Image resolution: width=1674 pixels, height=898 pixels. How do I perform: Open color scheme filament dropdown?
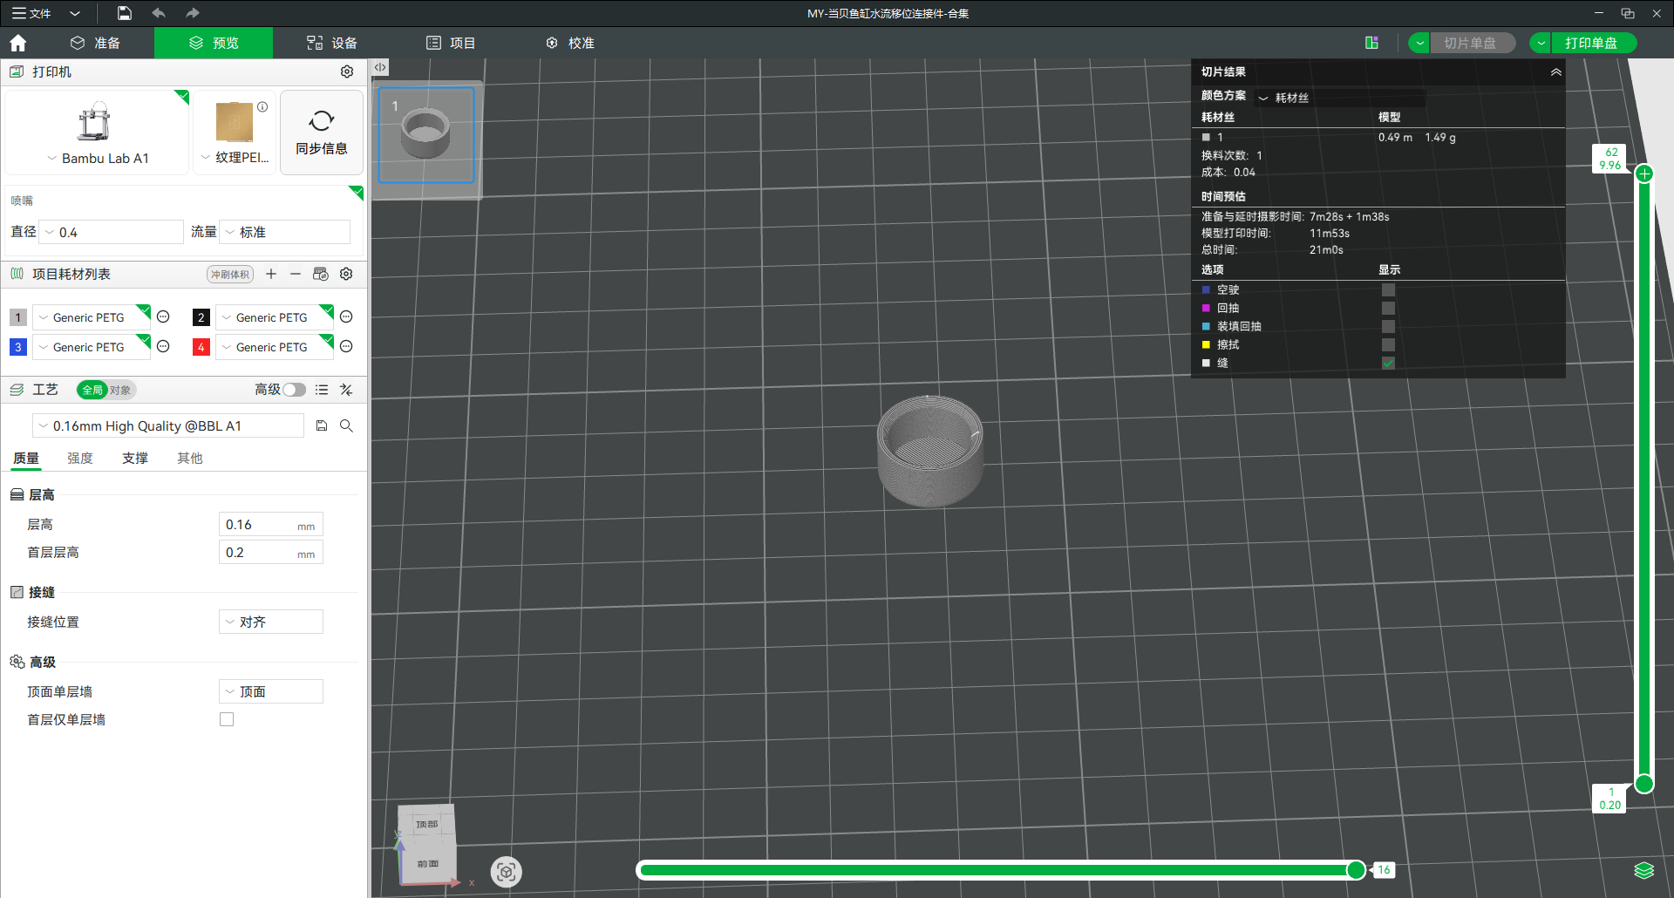[x=1341, y=98]
